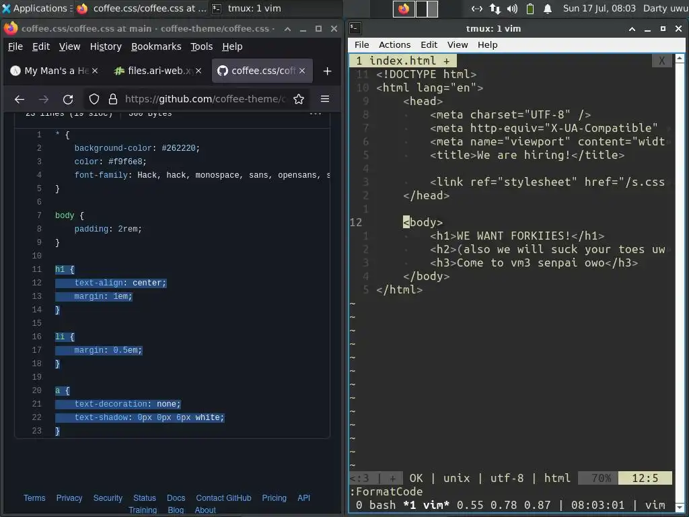Open the network connection tray icon
689x517 pixels.
pyautogui.click(x=477, y=8)
